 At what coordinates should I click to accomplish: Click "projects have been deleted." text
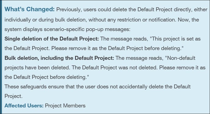click(x=37, y=68)
